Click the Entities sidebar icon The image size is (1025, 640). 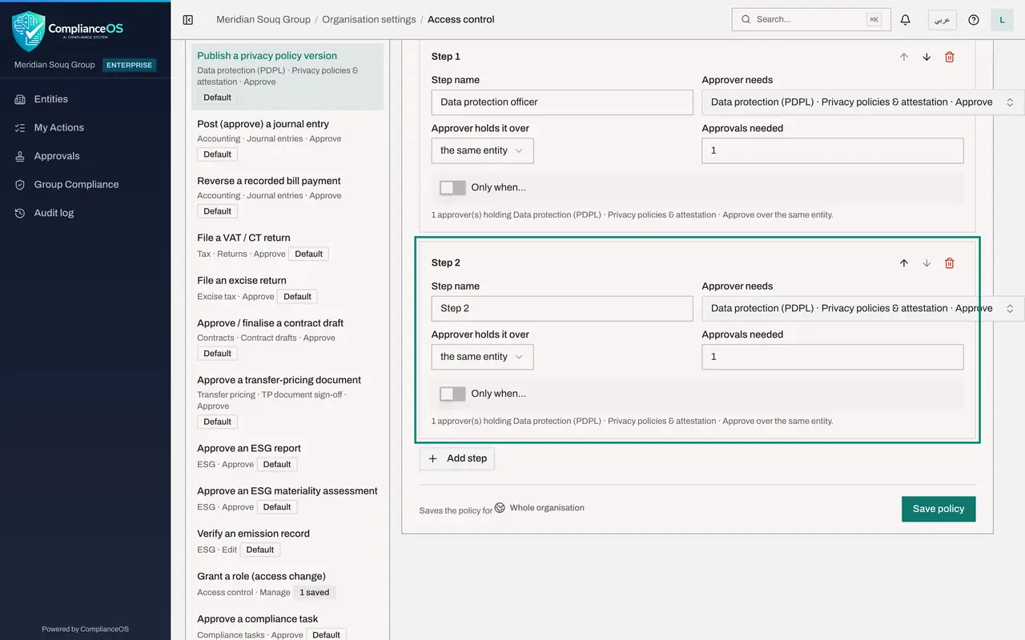coord(20,99)
